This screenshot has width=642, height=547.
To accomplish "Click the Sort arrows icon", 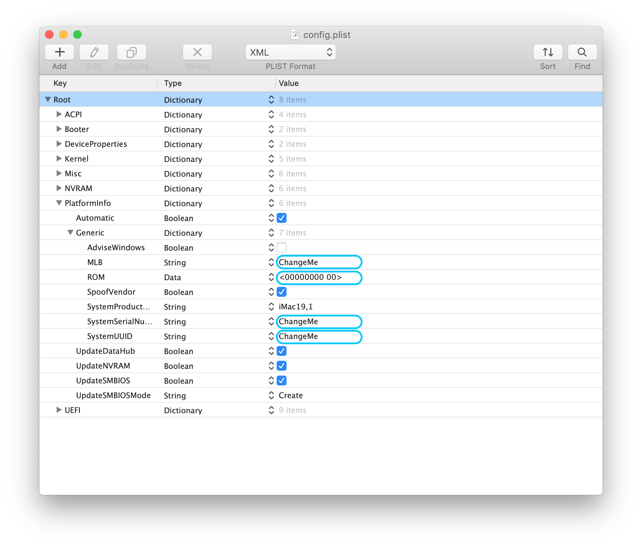I will (x=548, y=52).
